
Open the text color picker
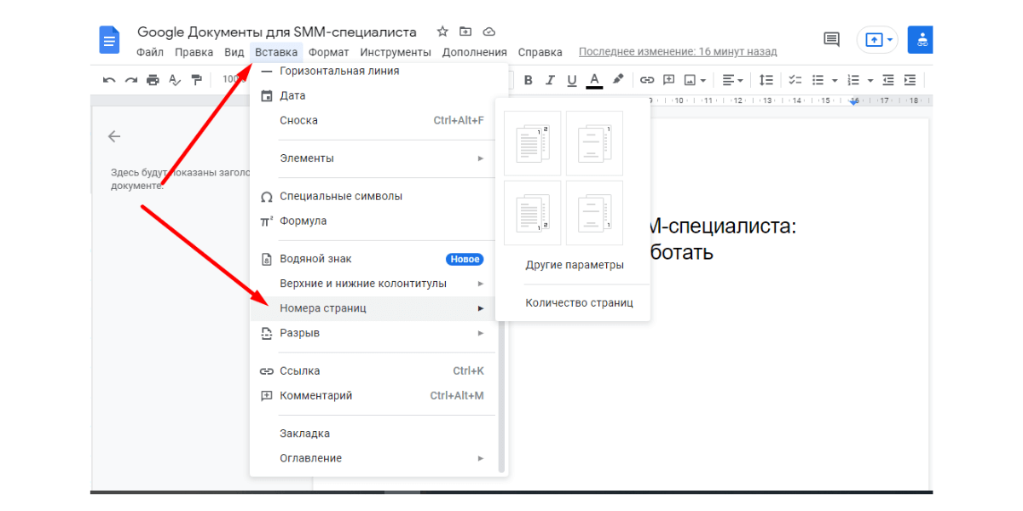tap(595, 80)
